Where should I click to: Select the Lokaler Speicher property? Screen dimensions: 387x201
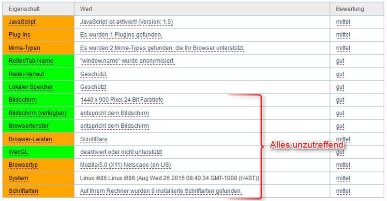click(x=30, y=87)
